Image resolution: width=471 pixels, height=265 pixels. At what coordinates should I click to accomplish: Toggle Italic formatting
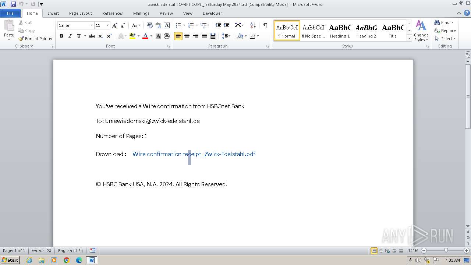click(70, 36)
